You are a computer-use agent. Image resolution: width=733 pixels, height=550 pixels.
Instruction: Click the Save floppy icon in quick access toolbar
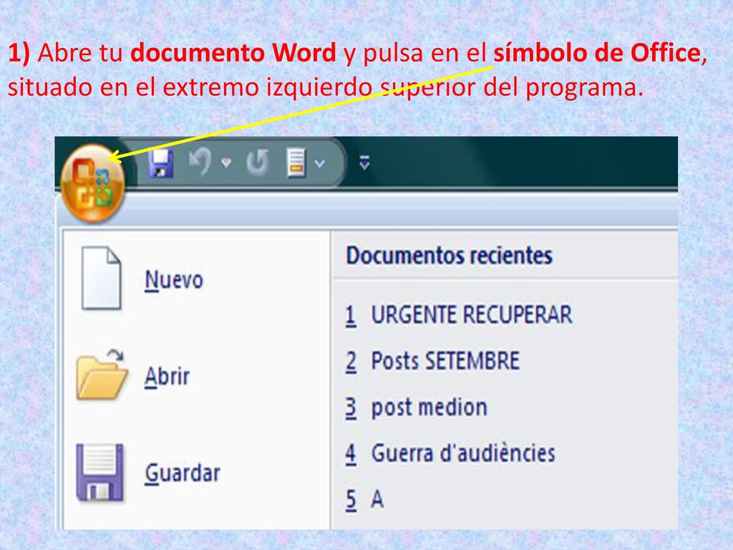point(161,163)
